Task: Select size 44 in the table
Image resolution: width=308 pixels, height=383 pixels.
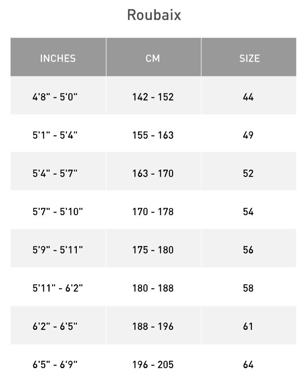Action: point(248,97)
